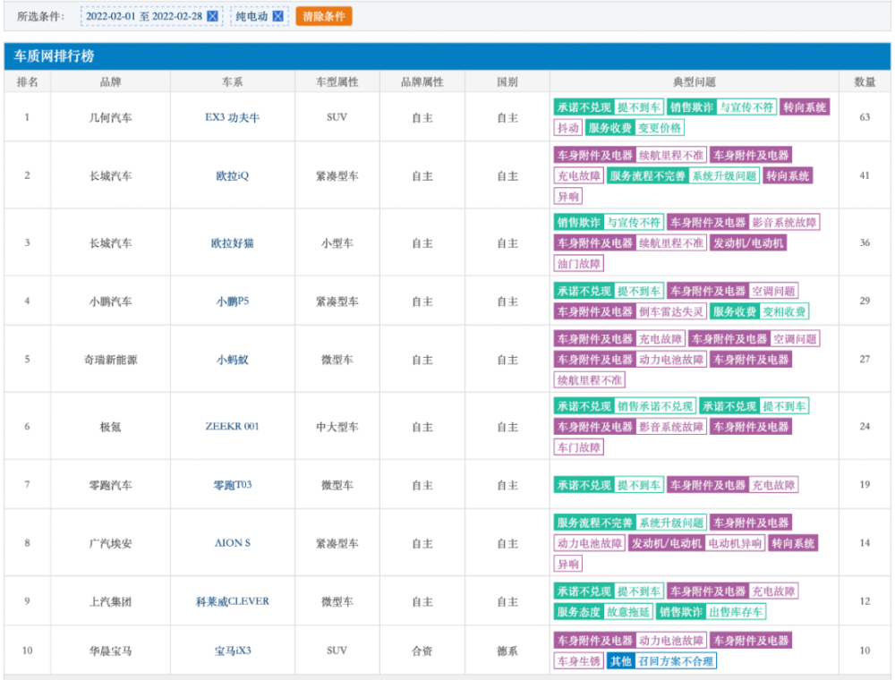
Task: Click the 倒车雷达失灵 tag in 小鹏P5 row
Action: pos(671,311)
